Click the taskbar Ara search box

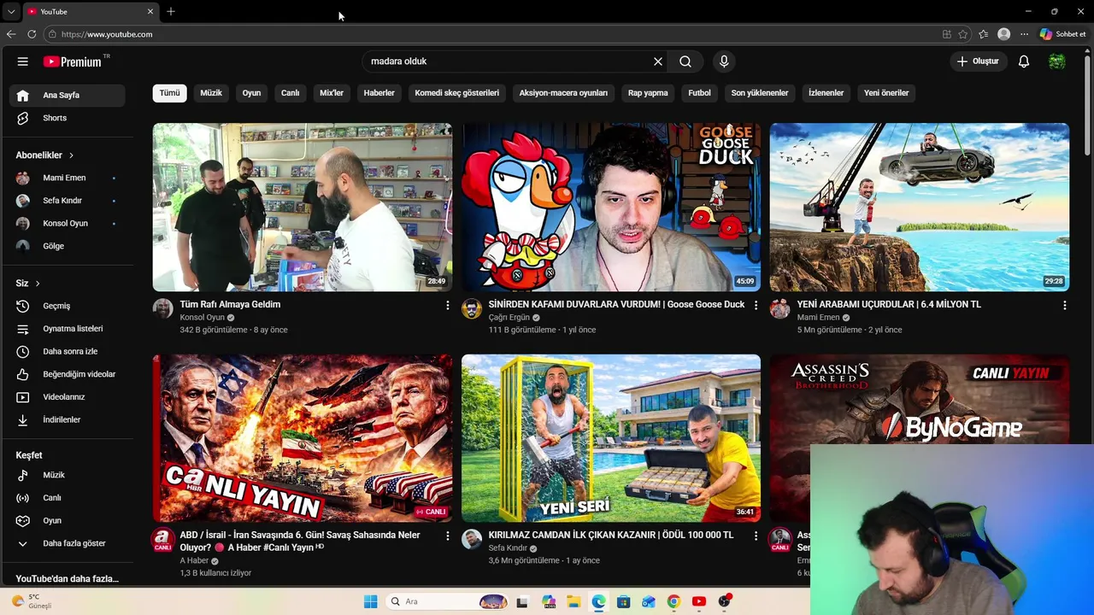(448, 601)
